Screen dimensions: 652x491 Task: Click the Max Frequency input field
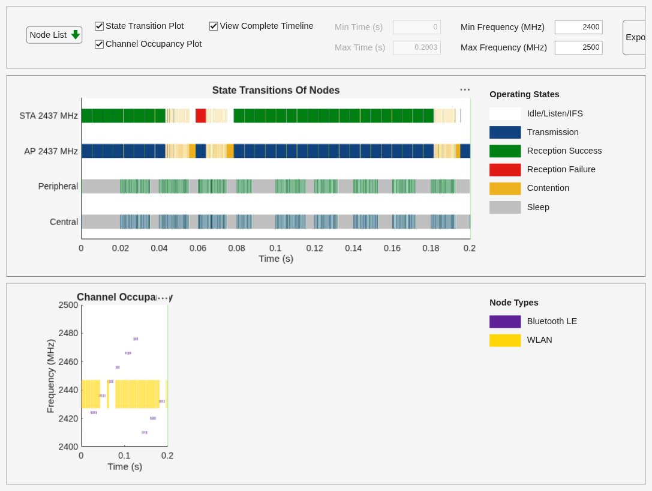click(578, 47)
